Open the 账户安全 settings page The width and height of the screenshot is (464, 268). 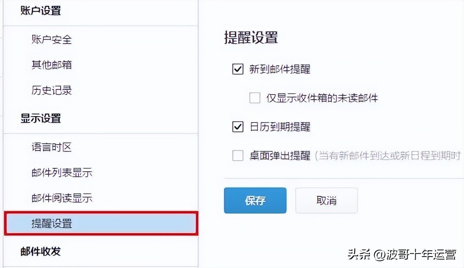point(51,39)
